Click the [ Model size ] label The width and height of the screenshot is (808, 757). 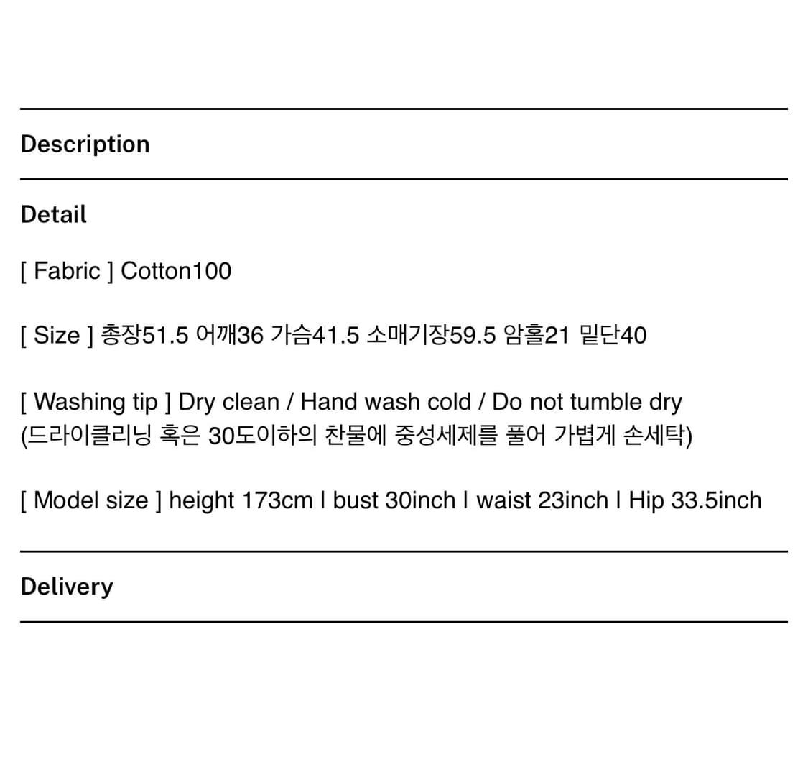90,500
